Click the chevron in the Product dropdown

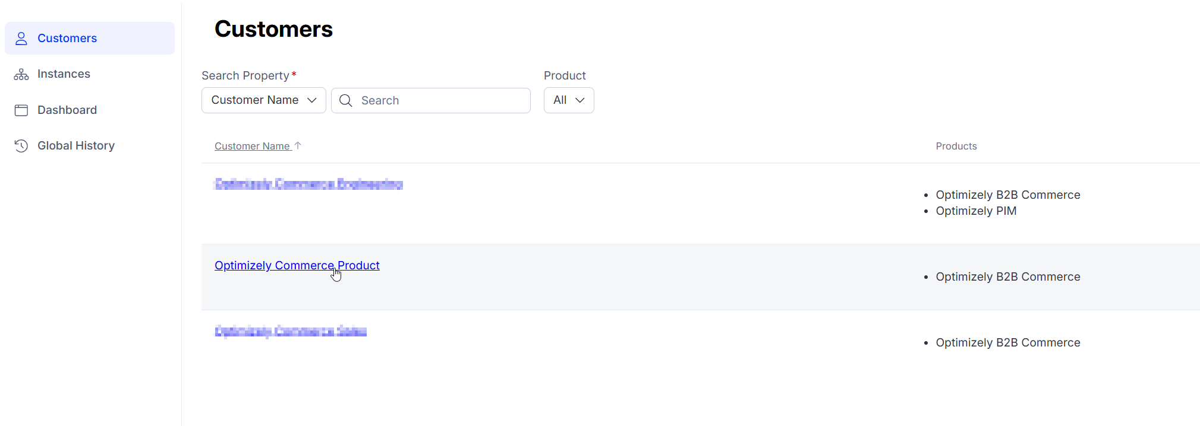[x=580, y=100]
